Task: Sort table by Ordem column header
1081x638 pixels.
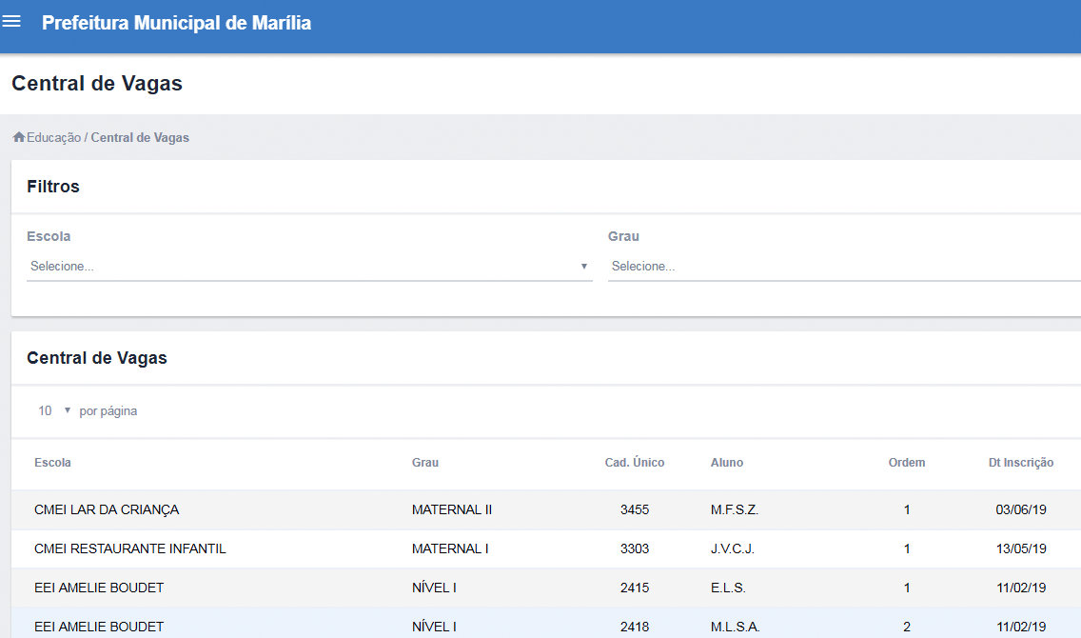Action: pyautogui.click(x=906, y=463)
